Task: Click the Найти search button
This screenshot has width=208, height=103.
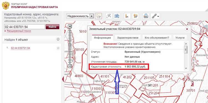Action: pyautogui.click(x=52, y=27)
